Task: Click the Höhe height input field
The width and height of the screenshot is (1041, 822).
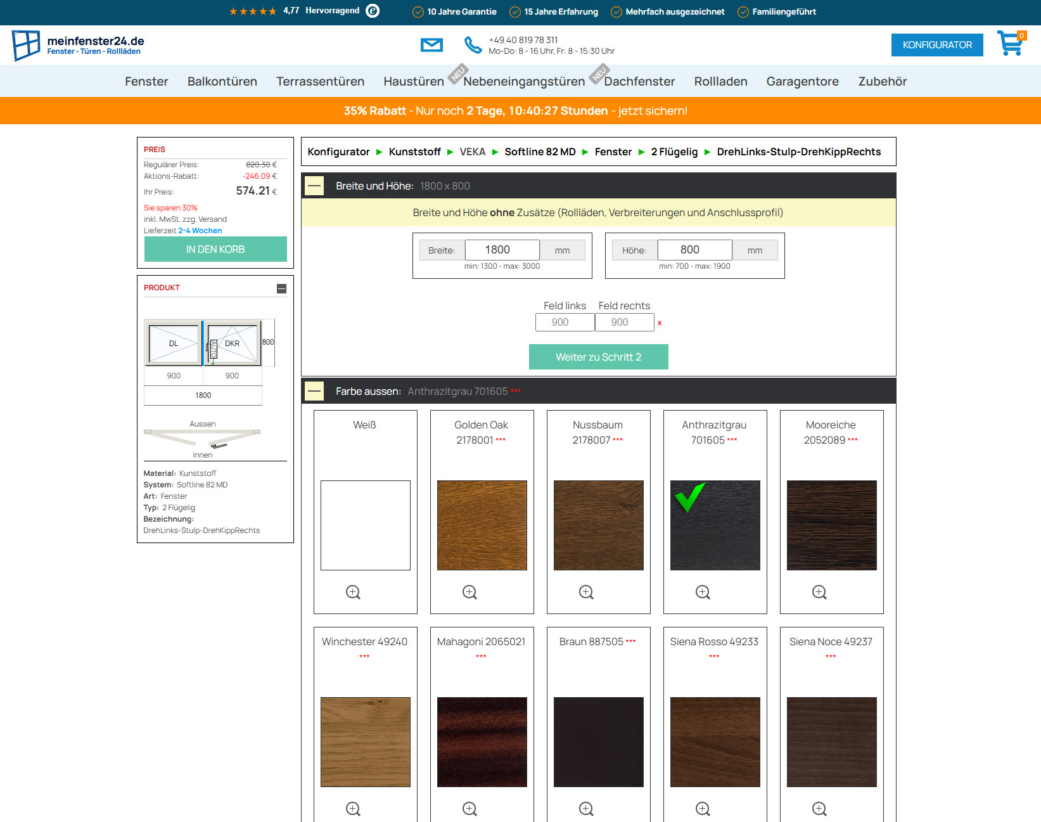Action: pyautogui.click(x=695, y=250)
